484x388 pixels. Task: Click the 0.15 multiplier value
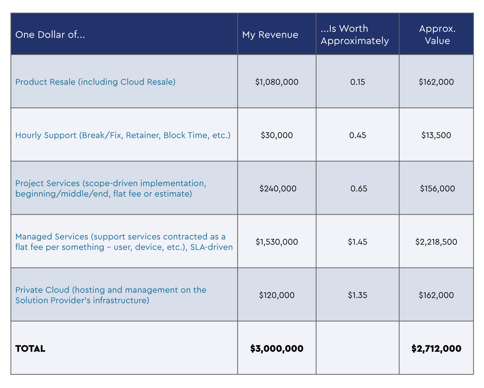pos(357,82)
